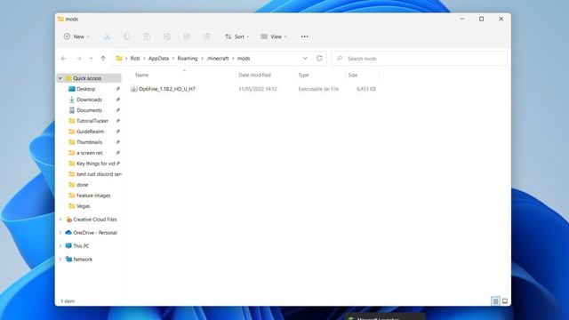
Task: Open the a screen rec folder
Action: pyautogui.click(x=90, y=153)
